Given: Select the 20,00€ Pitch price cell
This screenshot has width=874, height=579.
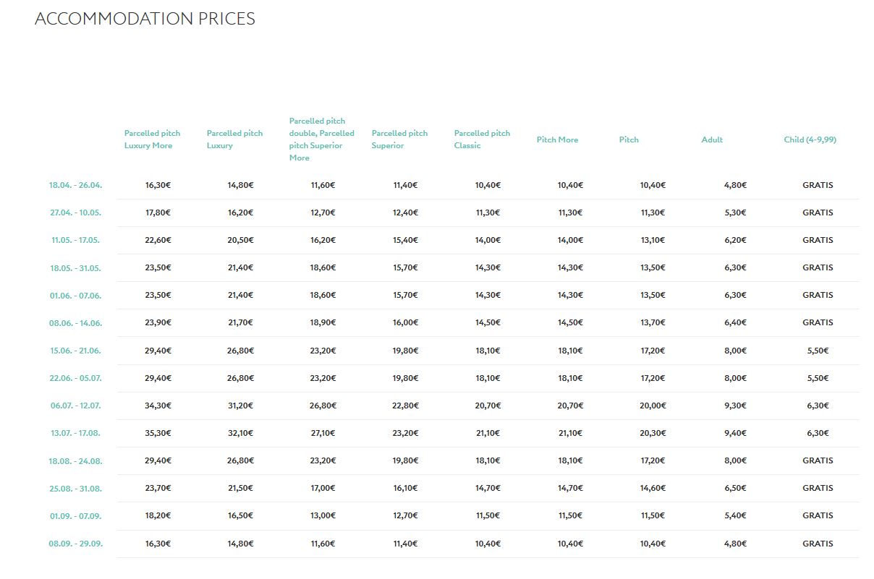Looking at the screenshot, I should click(653, 406).
